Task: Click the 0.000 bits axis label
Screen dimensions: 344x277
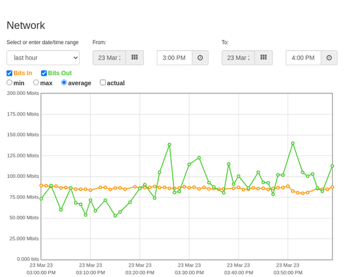Action: [x=28, y=259]
